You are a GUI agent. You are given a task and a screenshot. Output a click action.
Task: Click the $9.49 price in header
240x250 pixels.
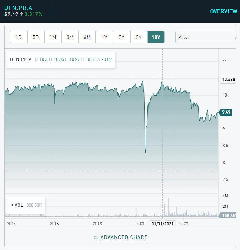(11, 14)
